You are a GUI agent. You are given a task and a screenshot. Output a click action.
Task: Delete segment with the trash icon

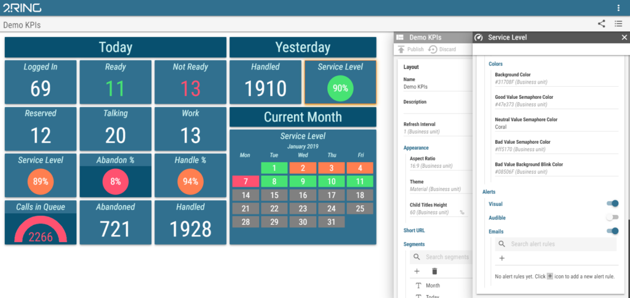(434, 271)
